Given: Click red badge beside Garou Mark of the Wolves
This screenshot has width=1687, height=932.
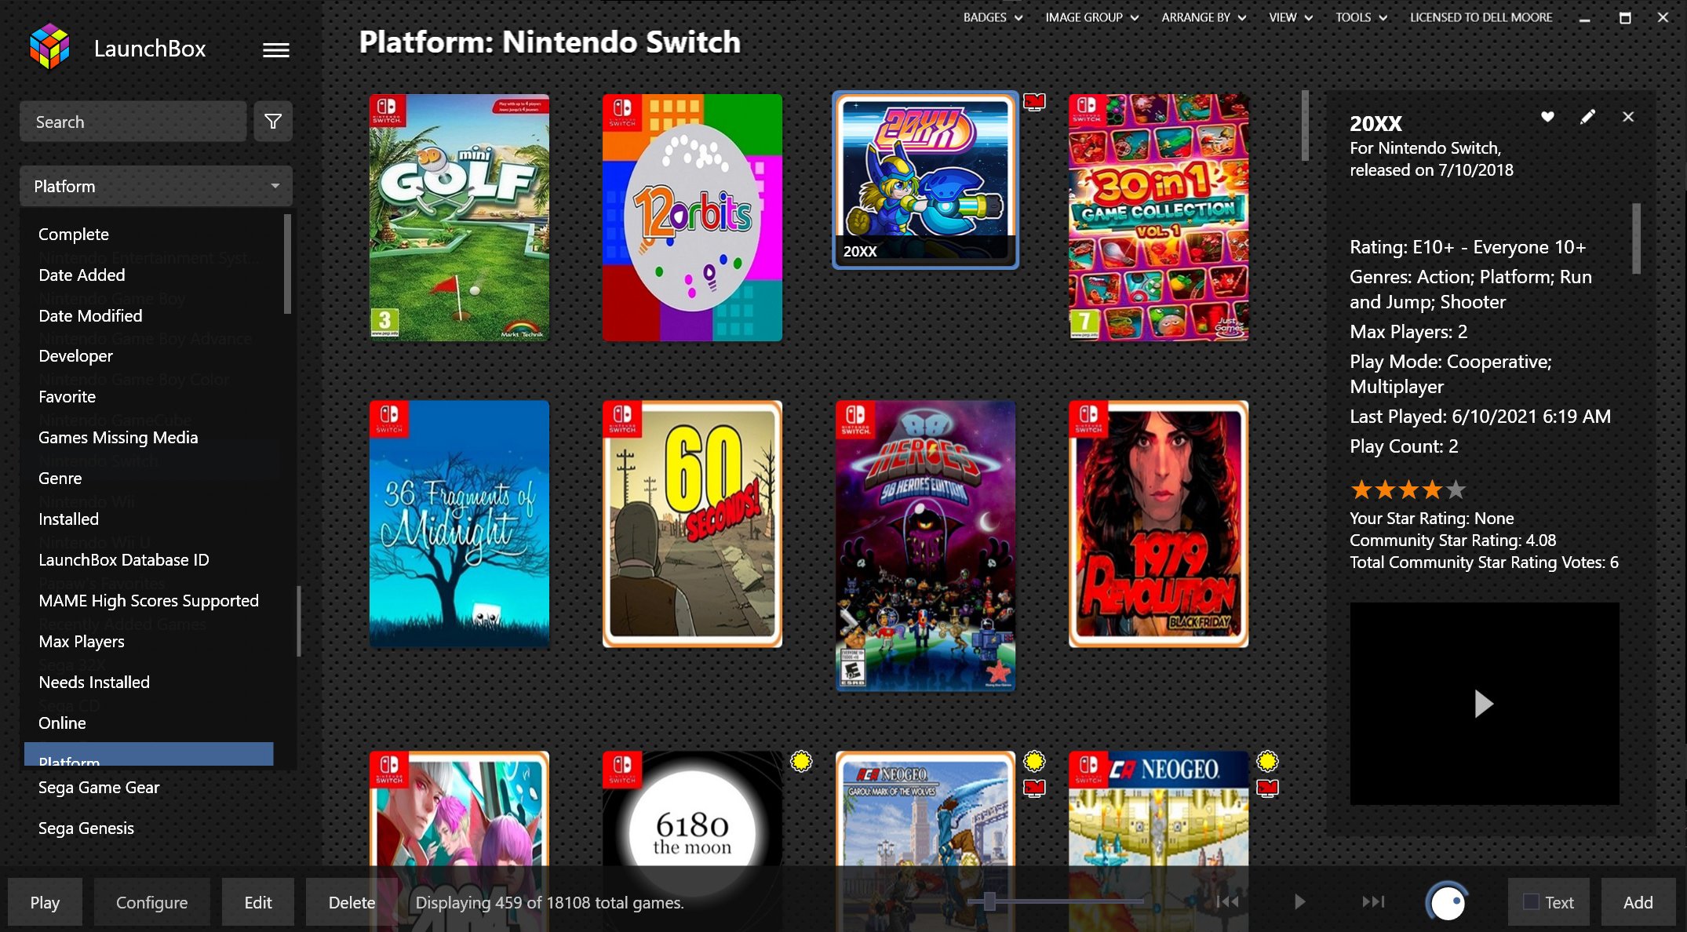Looking at the screenshot, I should 1034,788.
